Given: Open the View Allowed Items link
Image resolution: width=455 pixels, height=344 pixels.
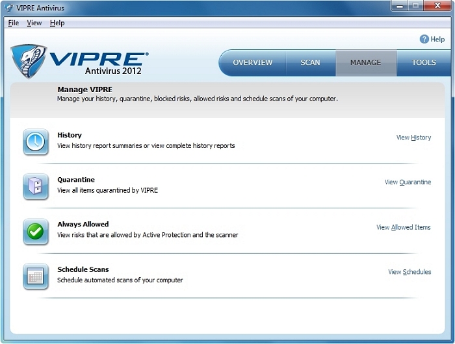Looking at the screenshot, I should click(x=404, y=227).
